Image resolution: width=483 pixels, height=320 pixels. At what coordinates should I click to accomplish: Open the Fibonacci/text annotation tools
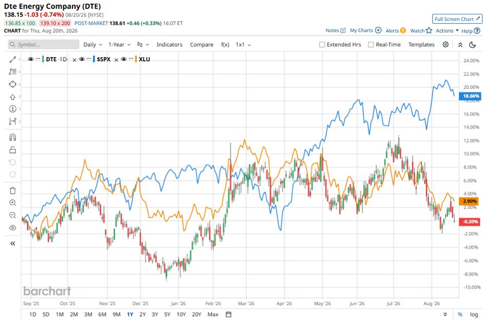[x=13, y=72]
